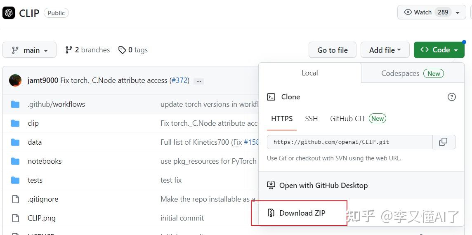
Task: Open with GitHub Desktop
Action: pos(323,186)
